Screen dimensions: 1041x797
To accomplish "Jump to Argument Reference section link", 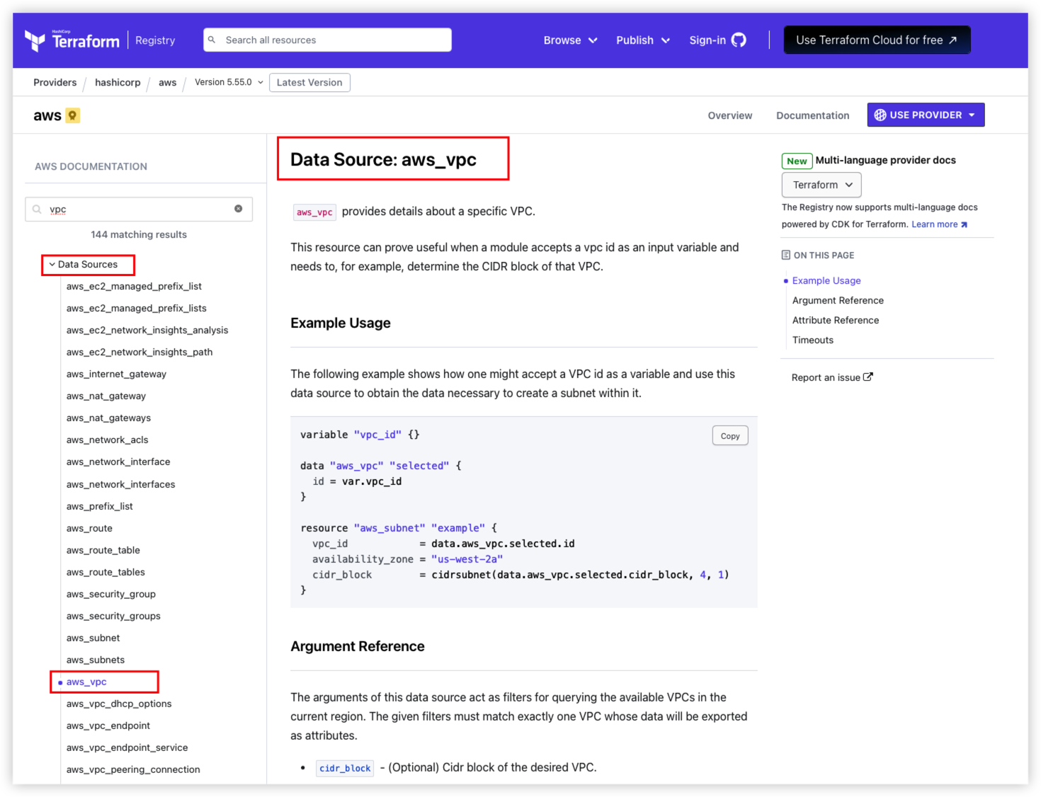I will (838, 300).
